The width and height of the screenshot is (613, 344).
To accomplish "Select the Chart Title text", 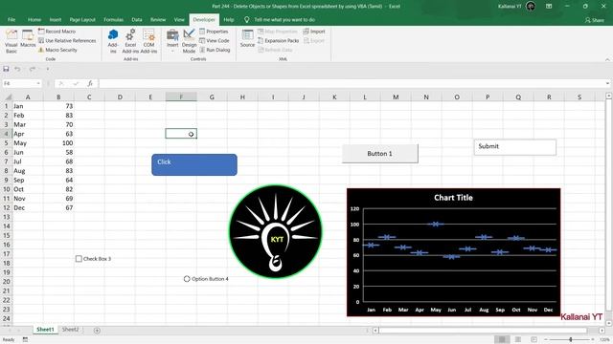I will 453,198.
